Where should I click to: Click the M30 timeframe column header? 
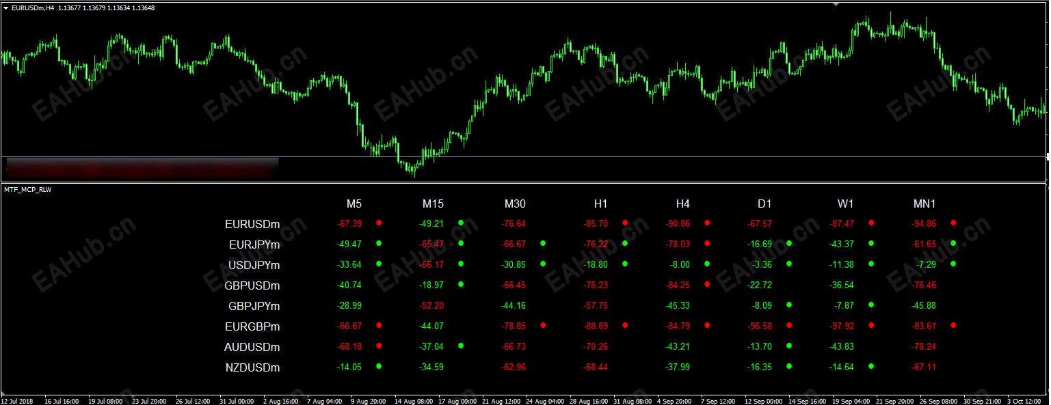pyautogui.click(x=515, y=204)
